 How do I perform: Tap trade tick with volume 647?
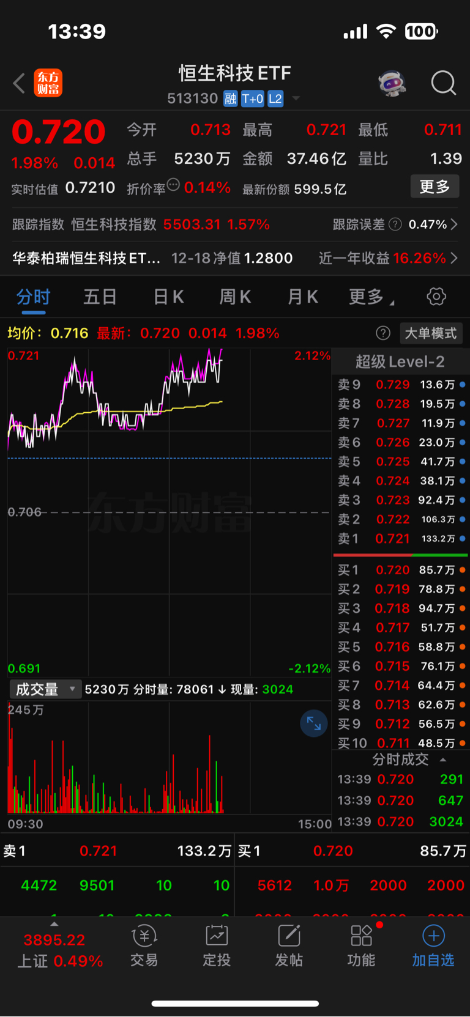[401, 801]
